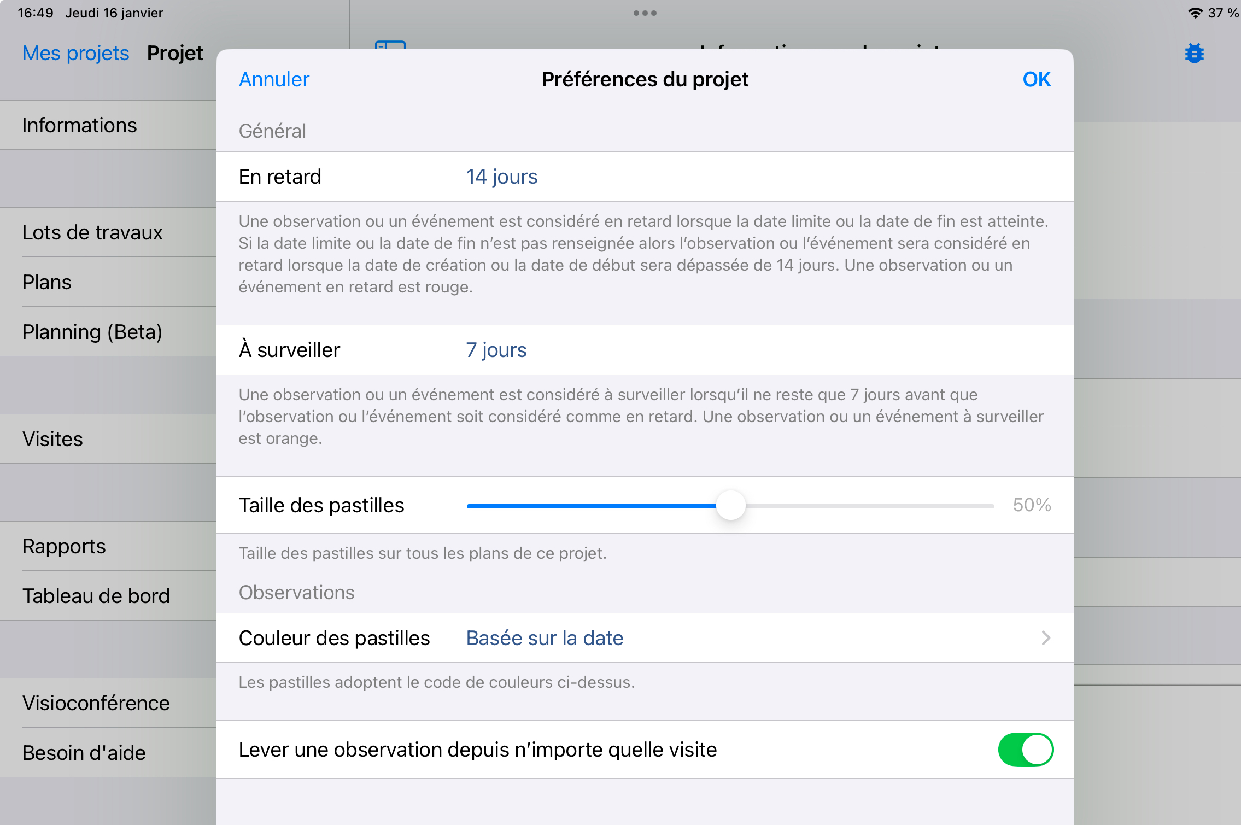Open Tableau de bord
The height and width of the screenshot is (825, 1241).
(96, 596)
